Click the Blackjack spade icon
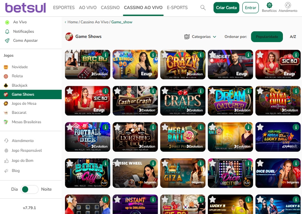Viewport: 302px width, 214px height. (6, 85)
